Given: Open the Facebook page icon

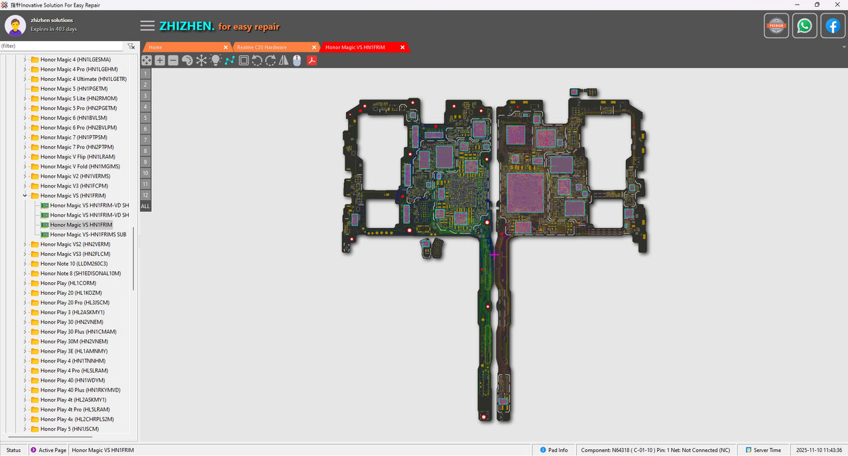Looking at the screenshot, I should [833, 26].
